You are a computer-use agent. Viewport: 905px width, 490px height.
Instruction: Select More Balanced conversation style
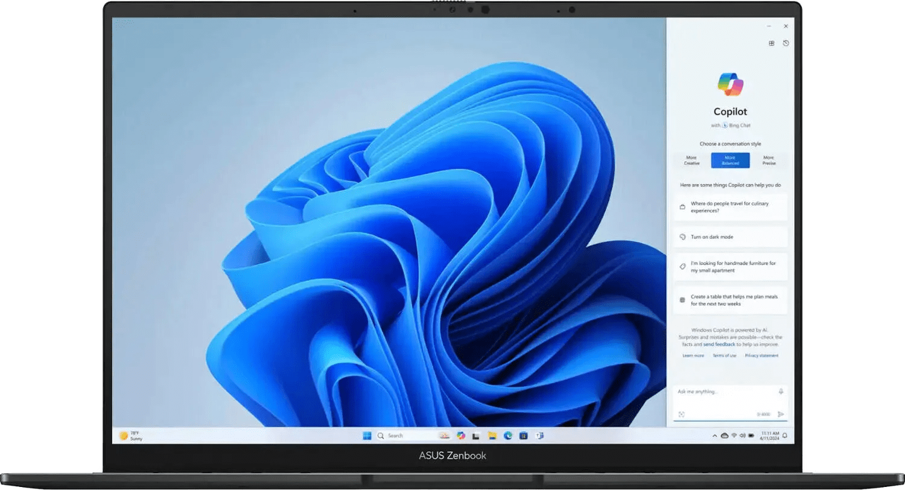[730, 161]
